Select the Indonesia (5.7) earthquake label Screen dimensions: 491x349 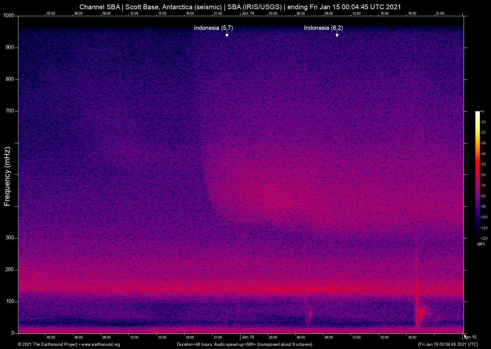pos(213,28)
